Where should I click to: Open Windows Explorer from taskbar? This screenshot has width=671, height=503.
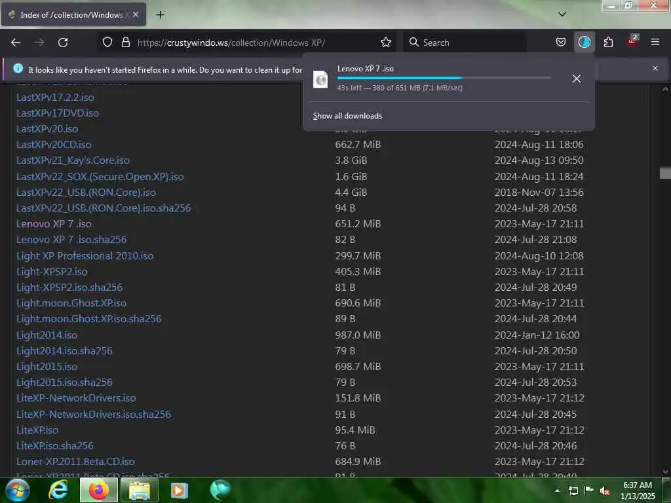tap(140, 490)
